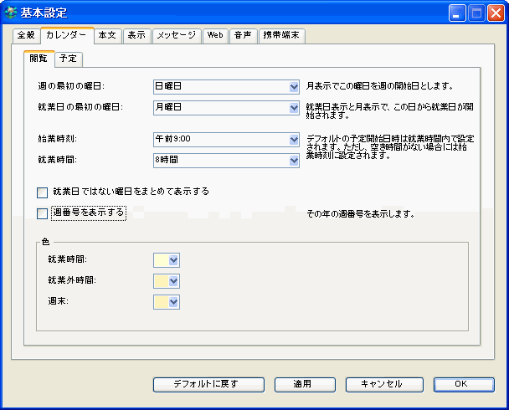
Task: Open the 携帯端末 tab
Action: (282, 36)
